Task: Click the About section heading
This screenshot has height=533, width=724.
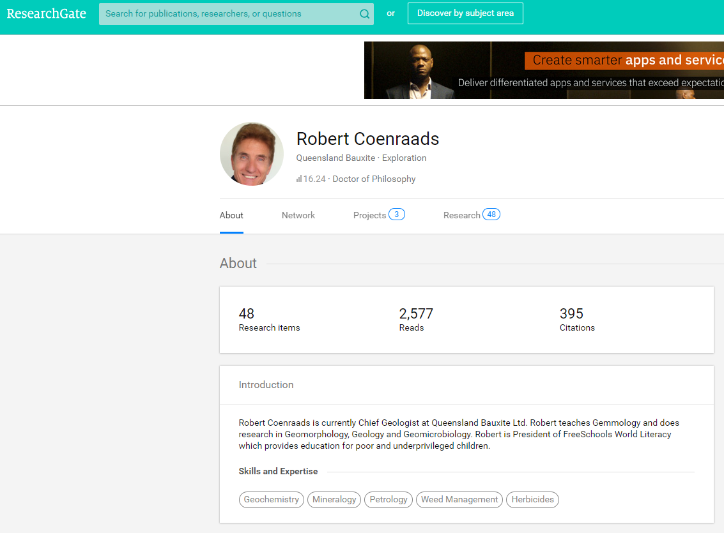Action: click(x=238, y=263)
